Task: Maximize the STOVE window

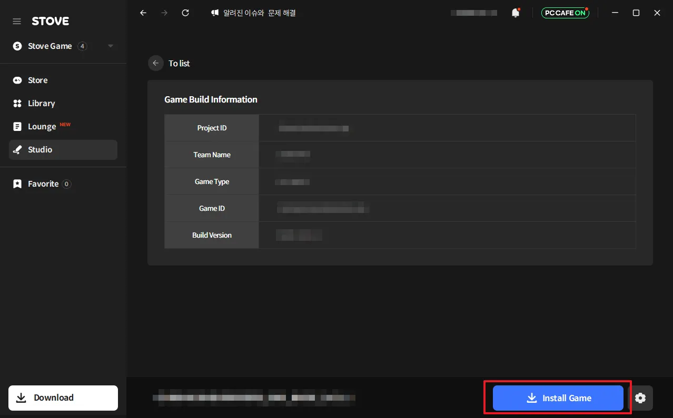Action: click(x=636, y=13)
